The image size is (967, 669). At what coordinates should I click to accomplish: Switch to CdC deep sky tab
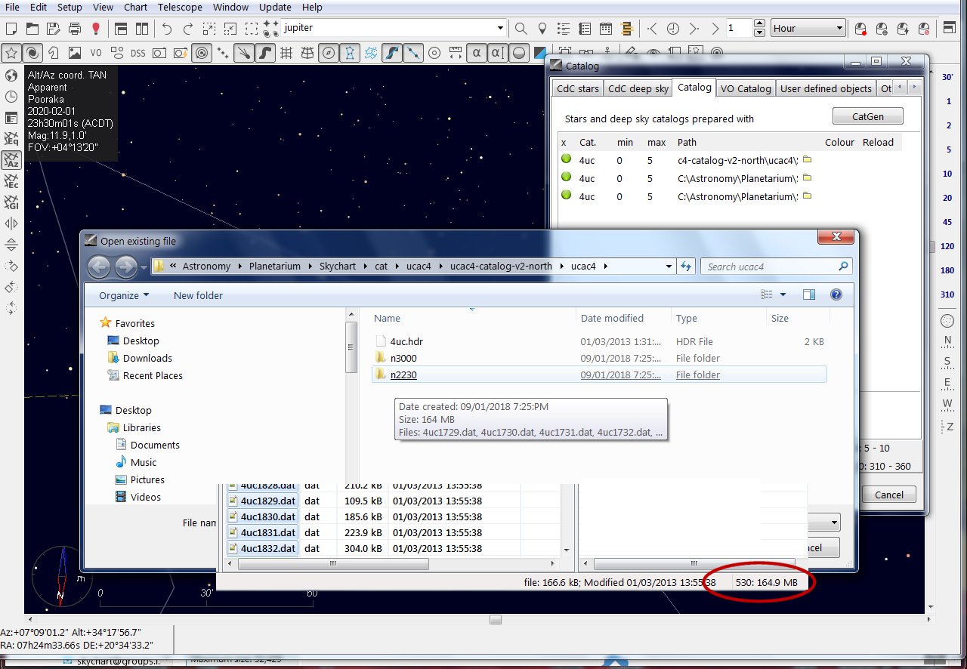point(638,88)
